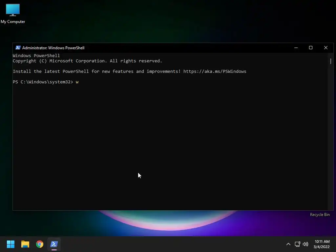Click the 'Windows PowerShell' first output line
336x252 pixels.
(36, 55)
